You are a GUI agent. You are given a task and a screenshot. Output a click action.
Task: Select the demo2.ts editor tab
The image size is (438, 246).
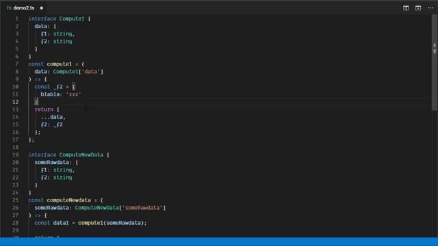tap(25, 8)
